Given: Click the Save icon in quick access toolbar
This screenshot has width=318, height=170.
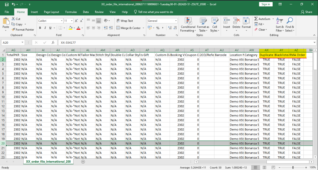Looking at the screenshot, I should tap(6, 4).
